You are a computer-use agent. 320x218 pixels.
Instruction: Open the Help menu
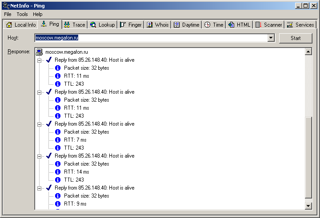pyautogui.click(x=38, y=14)
